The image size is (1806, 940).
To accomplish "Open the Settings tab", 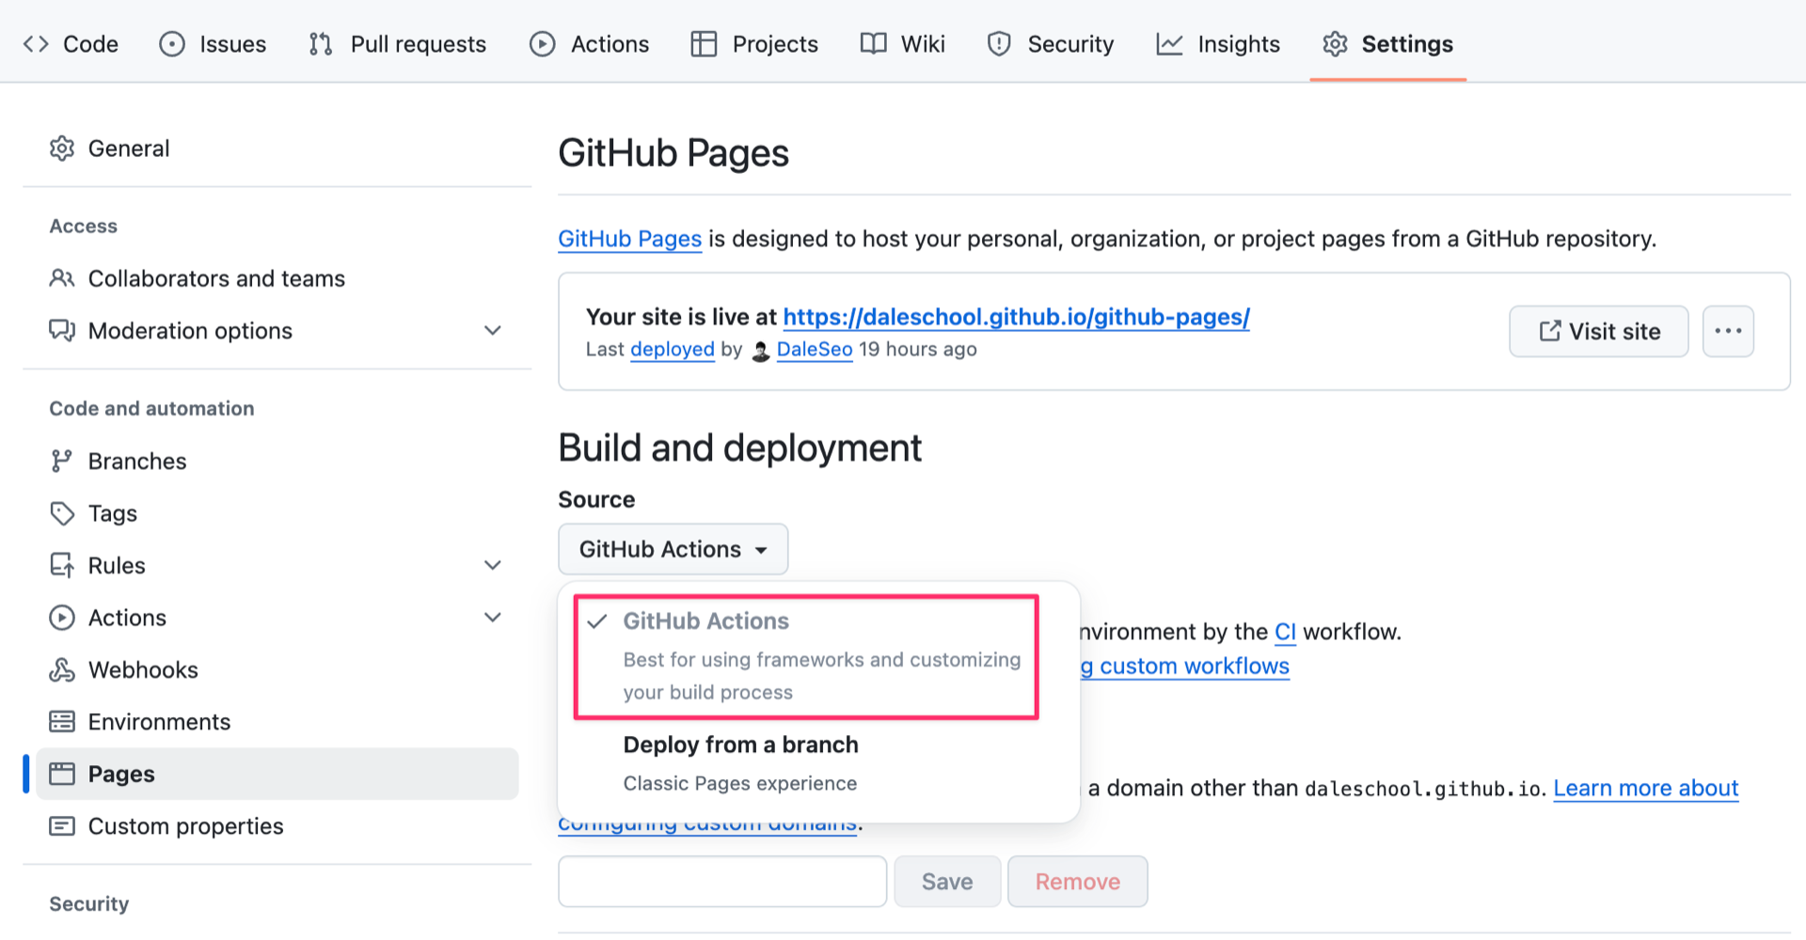I will point(1387,43).
